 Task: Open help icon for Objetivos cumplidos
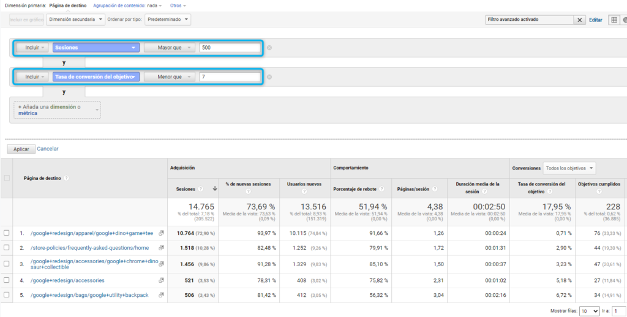(599, 192)
